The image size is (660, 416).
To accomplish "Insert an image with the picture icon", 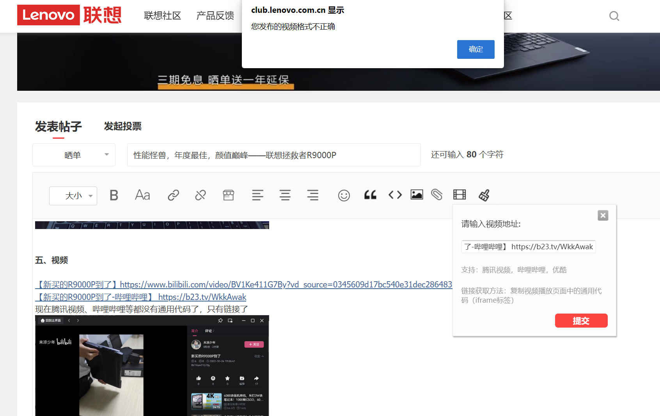I will coord(417,194).
